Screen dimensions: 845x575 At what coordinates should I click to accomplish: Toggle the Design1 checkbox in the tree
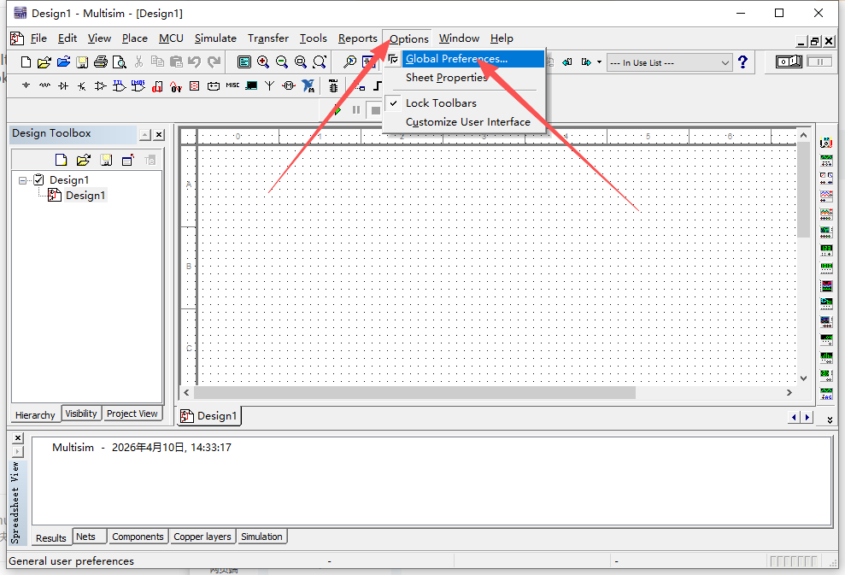tap(38, 179)
